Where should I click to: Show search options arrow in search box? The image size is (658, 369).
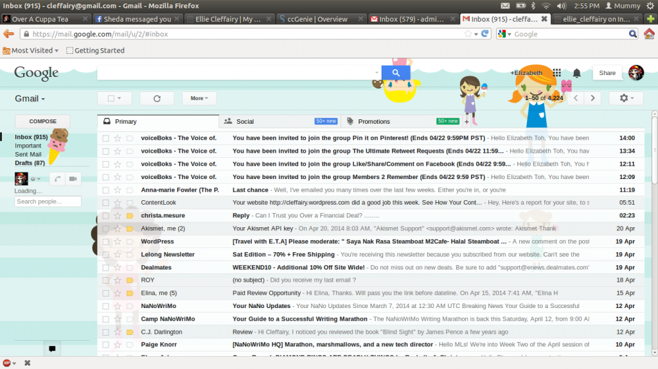(x=377, y=73)
